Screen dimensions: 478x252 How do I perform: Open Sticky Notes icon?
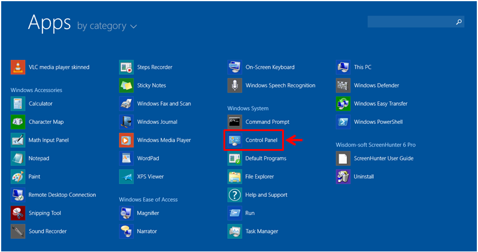pos(126,86)
